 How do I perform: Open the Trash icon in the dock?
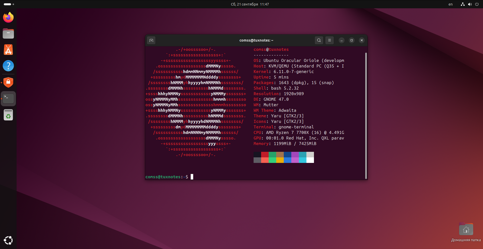(x=8, y=115)
